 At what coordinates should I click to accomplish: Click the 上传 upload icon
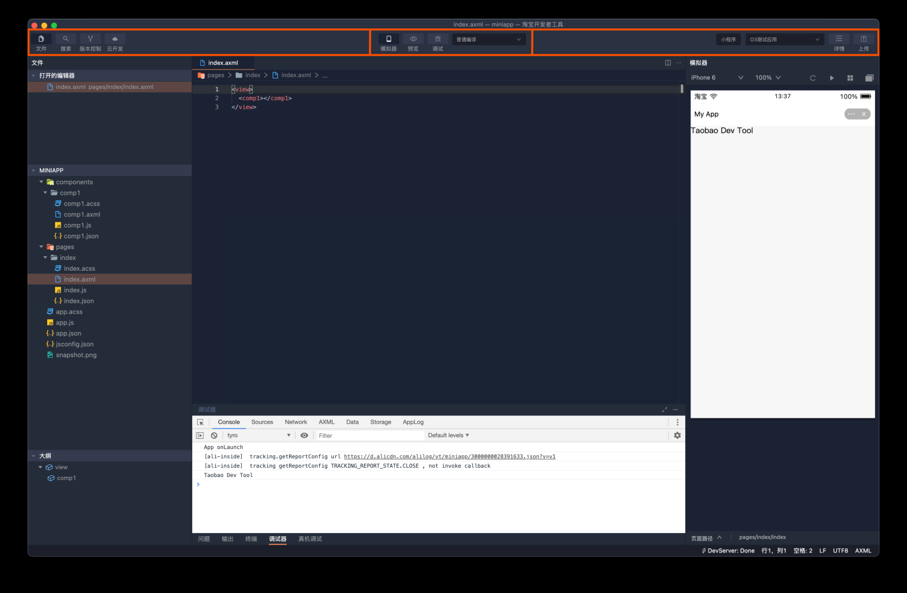[863, 39]
